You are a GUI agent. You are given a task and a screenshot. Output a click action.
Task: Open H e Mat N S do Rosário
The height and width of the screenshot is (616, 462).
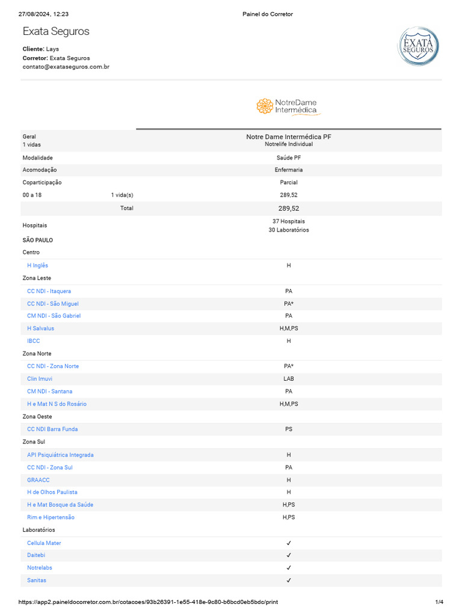57,404
